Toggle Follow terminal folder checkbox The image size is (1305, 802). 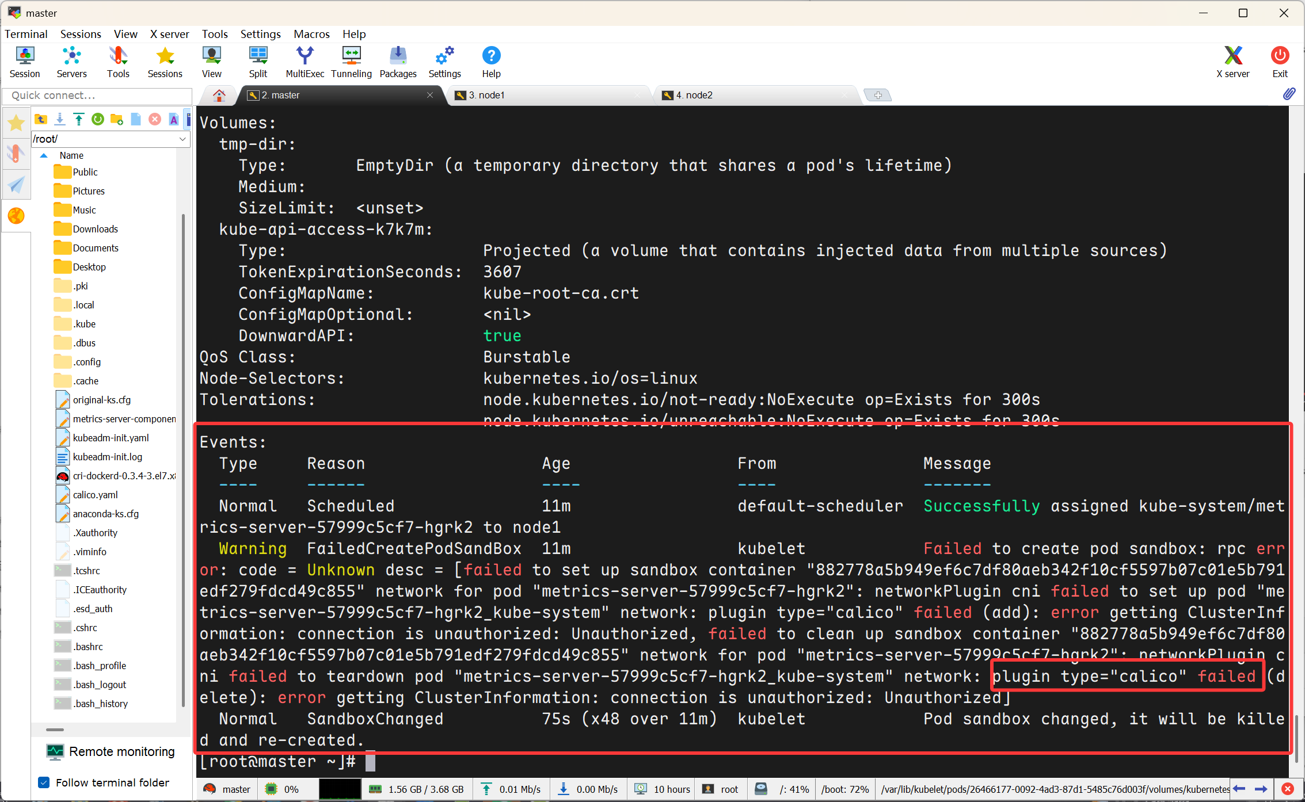pos(44,782)
